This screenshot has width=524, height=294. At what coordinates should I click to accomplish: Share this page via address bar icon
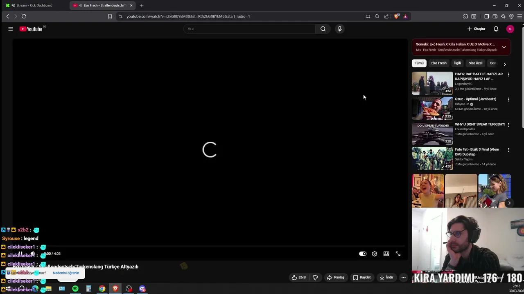[x=386, y=16]
